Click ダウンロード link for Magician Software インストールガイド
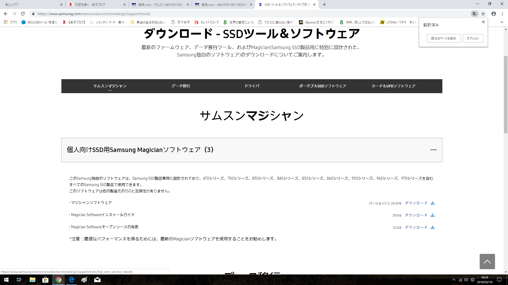The width and height of the screenshot is (508, 285). tap(416, 215)
